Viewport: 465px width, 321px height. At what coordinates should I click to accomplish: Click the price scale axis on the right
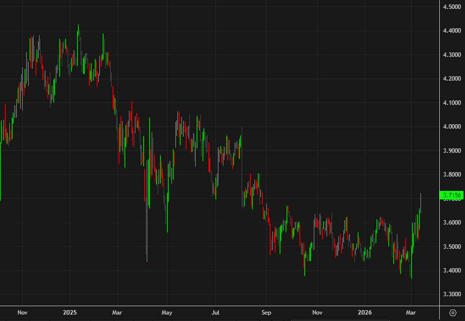(451, 148)
